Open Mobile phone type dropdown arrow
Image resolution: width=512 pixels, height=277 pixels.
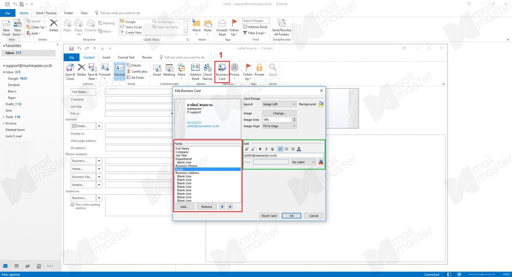click(99, 185)
